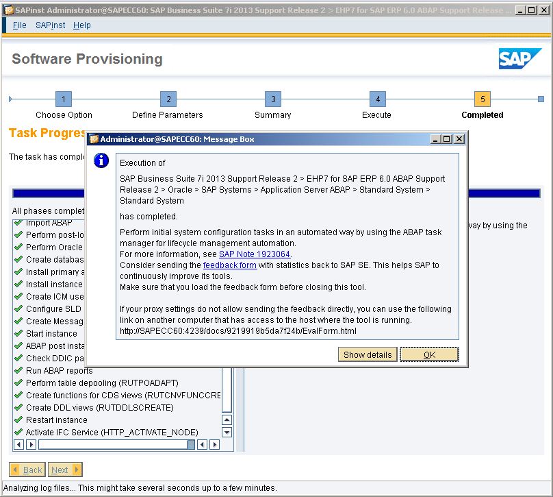Image resolution: width=553 pixels, height=497 pixels.
Task: Click checkmark beside Activate IFC Service
Action: click(x=18, y=432)
